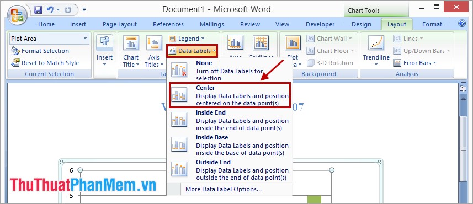Expand the Plot Area chart elements combo box
Screen dimensions: 473x204
[x=86, y=39]
